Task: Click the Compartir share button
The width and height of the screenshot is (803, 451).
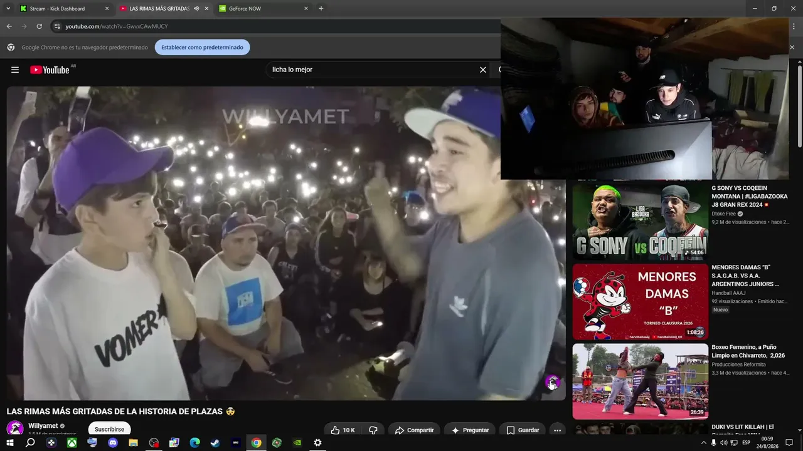Action: point(414,430)
